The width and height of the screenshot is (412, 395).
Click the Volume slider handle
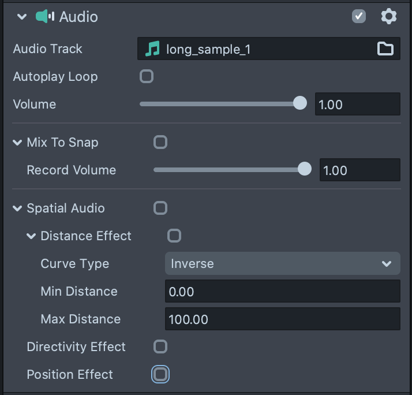point(300,103)
